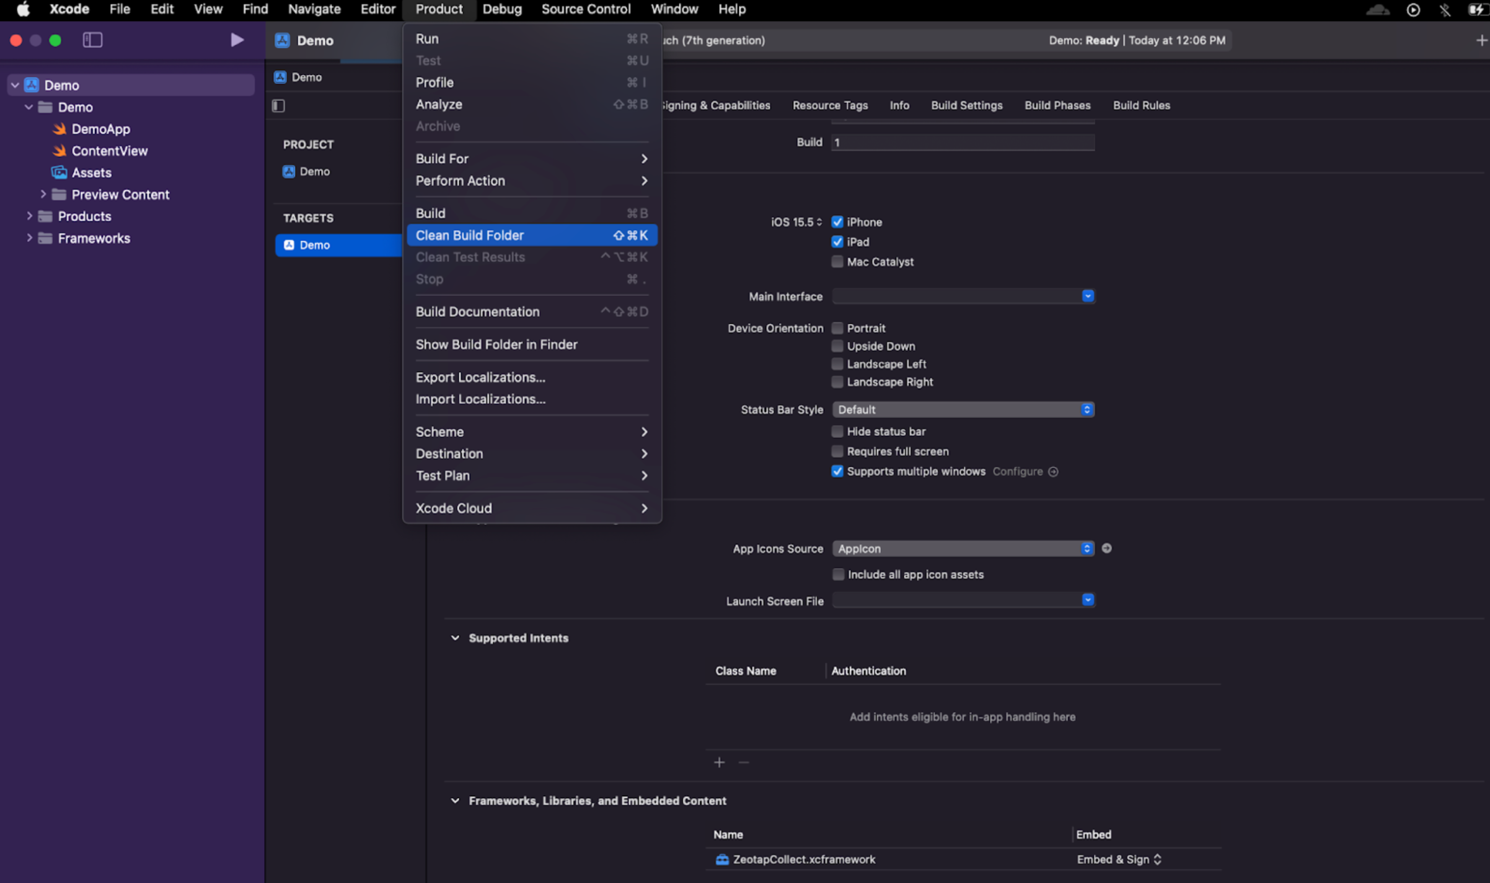Click plus button under Supported Intents
1490x883 pixels.
click(x=719, y=762)
